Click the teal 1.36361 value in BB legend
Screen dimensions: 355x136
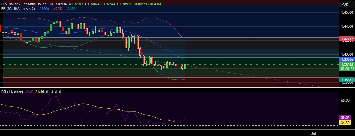[x=71, y=9]
